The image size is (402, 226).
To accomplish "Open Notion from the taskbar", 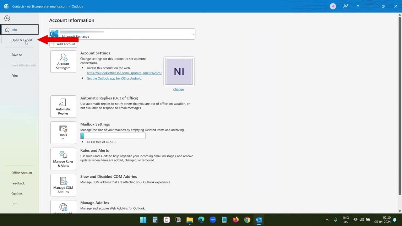I will (x=178, y=220).
